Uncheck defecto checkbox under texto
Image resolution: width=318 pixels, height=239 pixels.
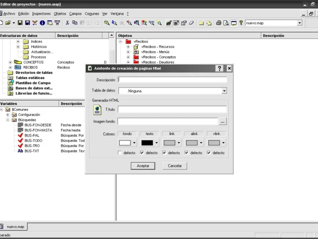point(142,153)
